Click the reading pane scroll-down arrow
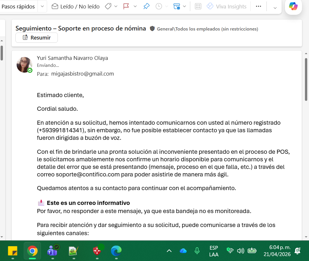 (306, 237)
